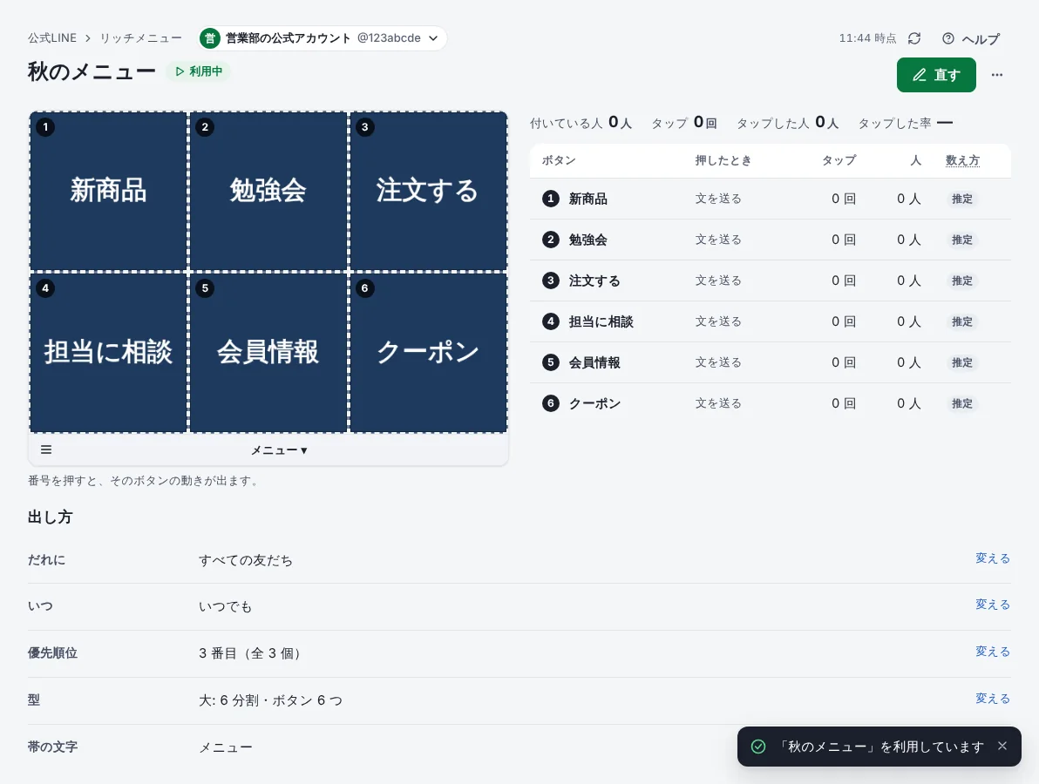Click the number 4 icon in table row
The height and width of the screenshot is (784, 1039).
551,321
